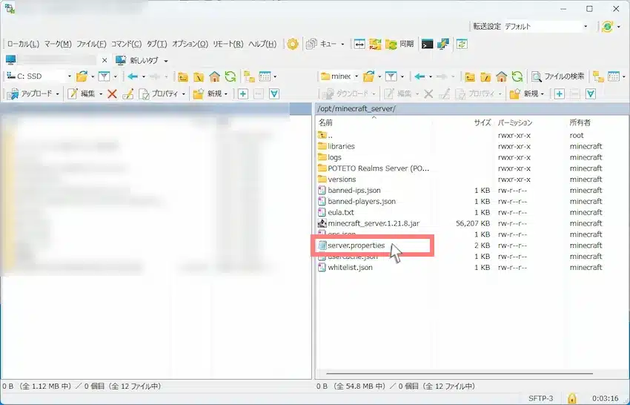Open the オプション(O) menu
Viewport: 630px width, 405px height.
[190, 44]
